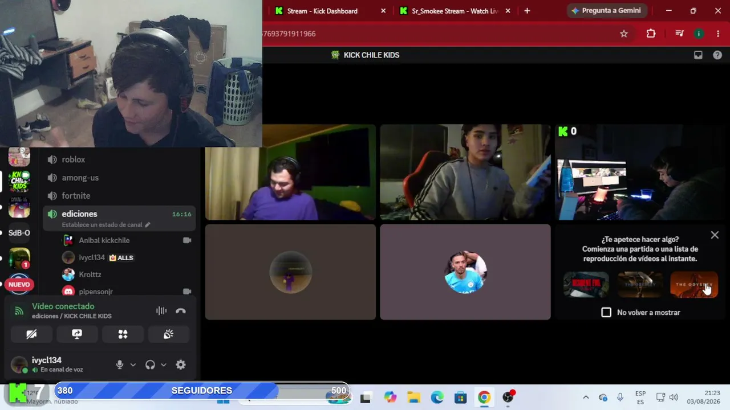The height and width of the screenshot is (410, 730).
Task: Switch to Stream - Kick Dashboard tab
Action: (x=322, y=11)
